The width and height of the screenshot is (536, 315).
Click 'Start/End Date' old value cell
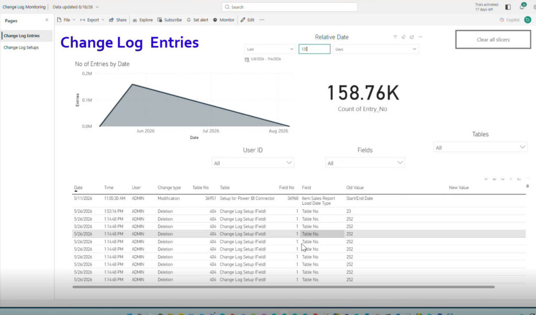[360, 198]
